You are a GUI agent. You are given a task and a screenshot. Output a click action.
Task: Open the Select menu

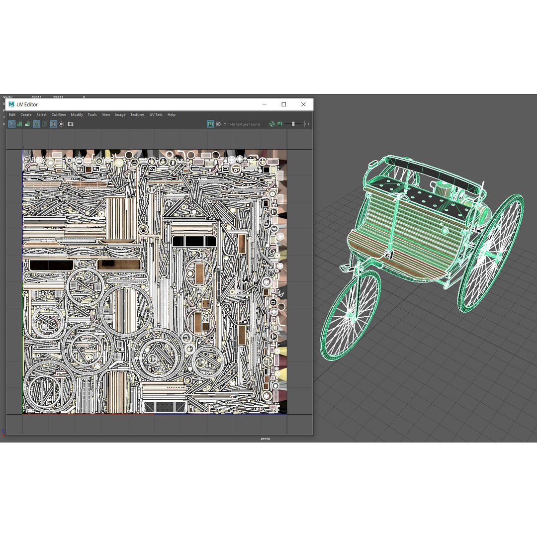pos(41,115)
